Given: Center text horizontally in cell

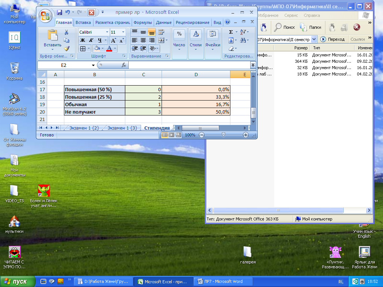Looking at the screenshot, I should click(143, 40).
